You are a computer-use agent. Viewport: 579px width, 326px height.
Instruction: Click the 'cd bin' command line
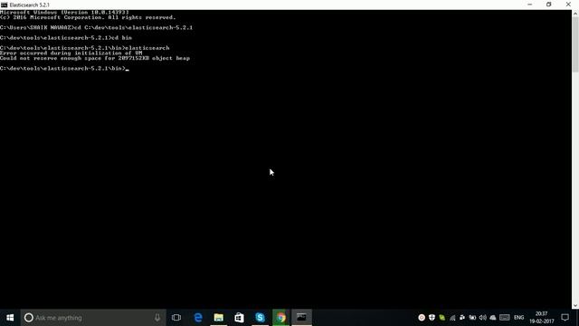point(66,38)
